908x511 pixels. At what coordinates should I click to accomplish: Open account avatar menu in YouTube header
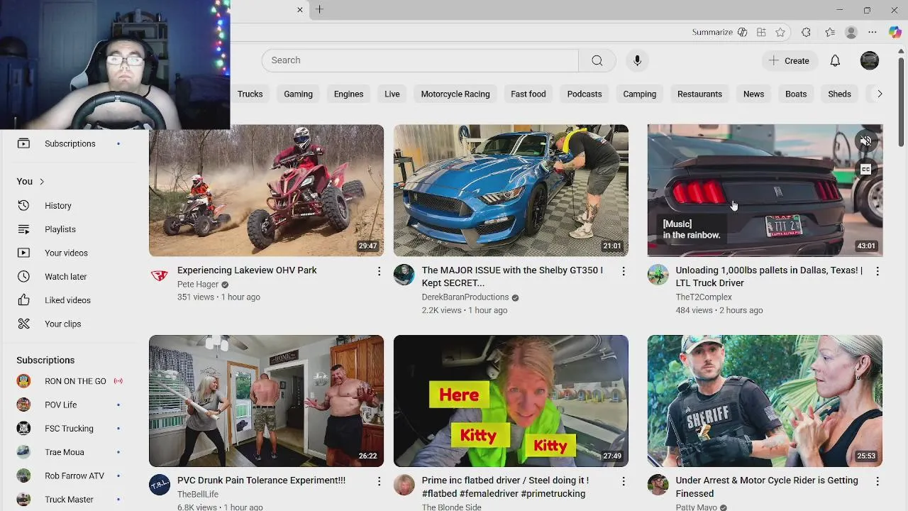coord(870,60)
